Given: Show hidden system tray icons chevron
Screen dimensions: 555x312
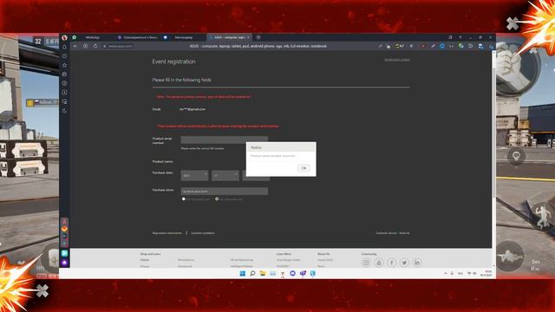Looking at the screenshot, I should 446,274.
